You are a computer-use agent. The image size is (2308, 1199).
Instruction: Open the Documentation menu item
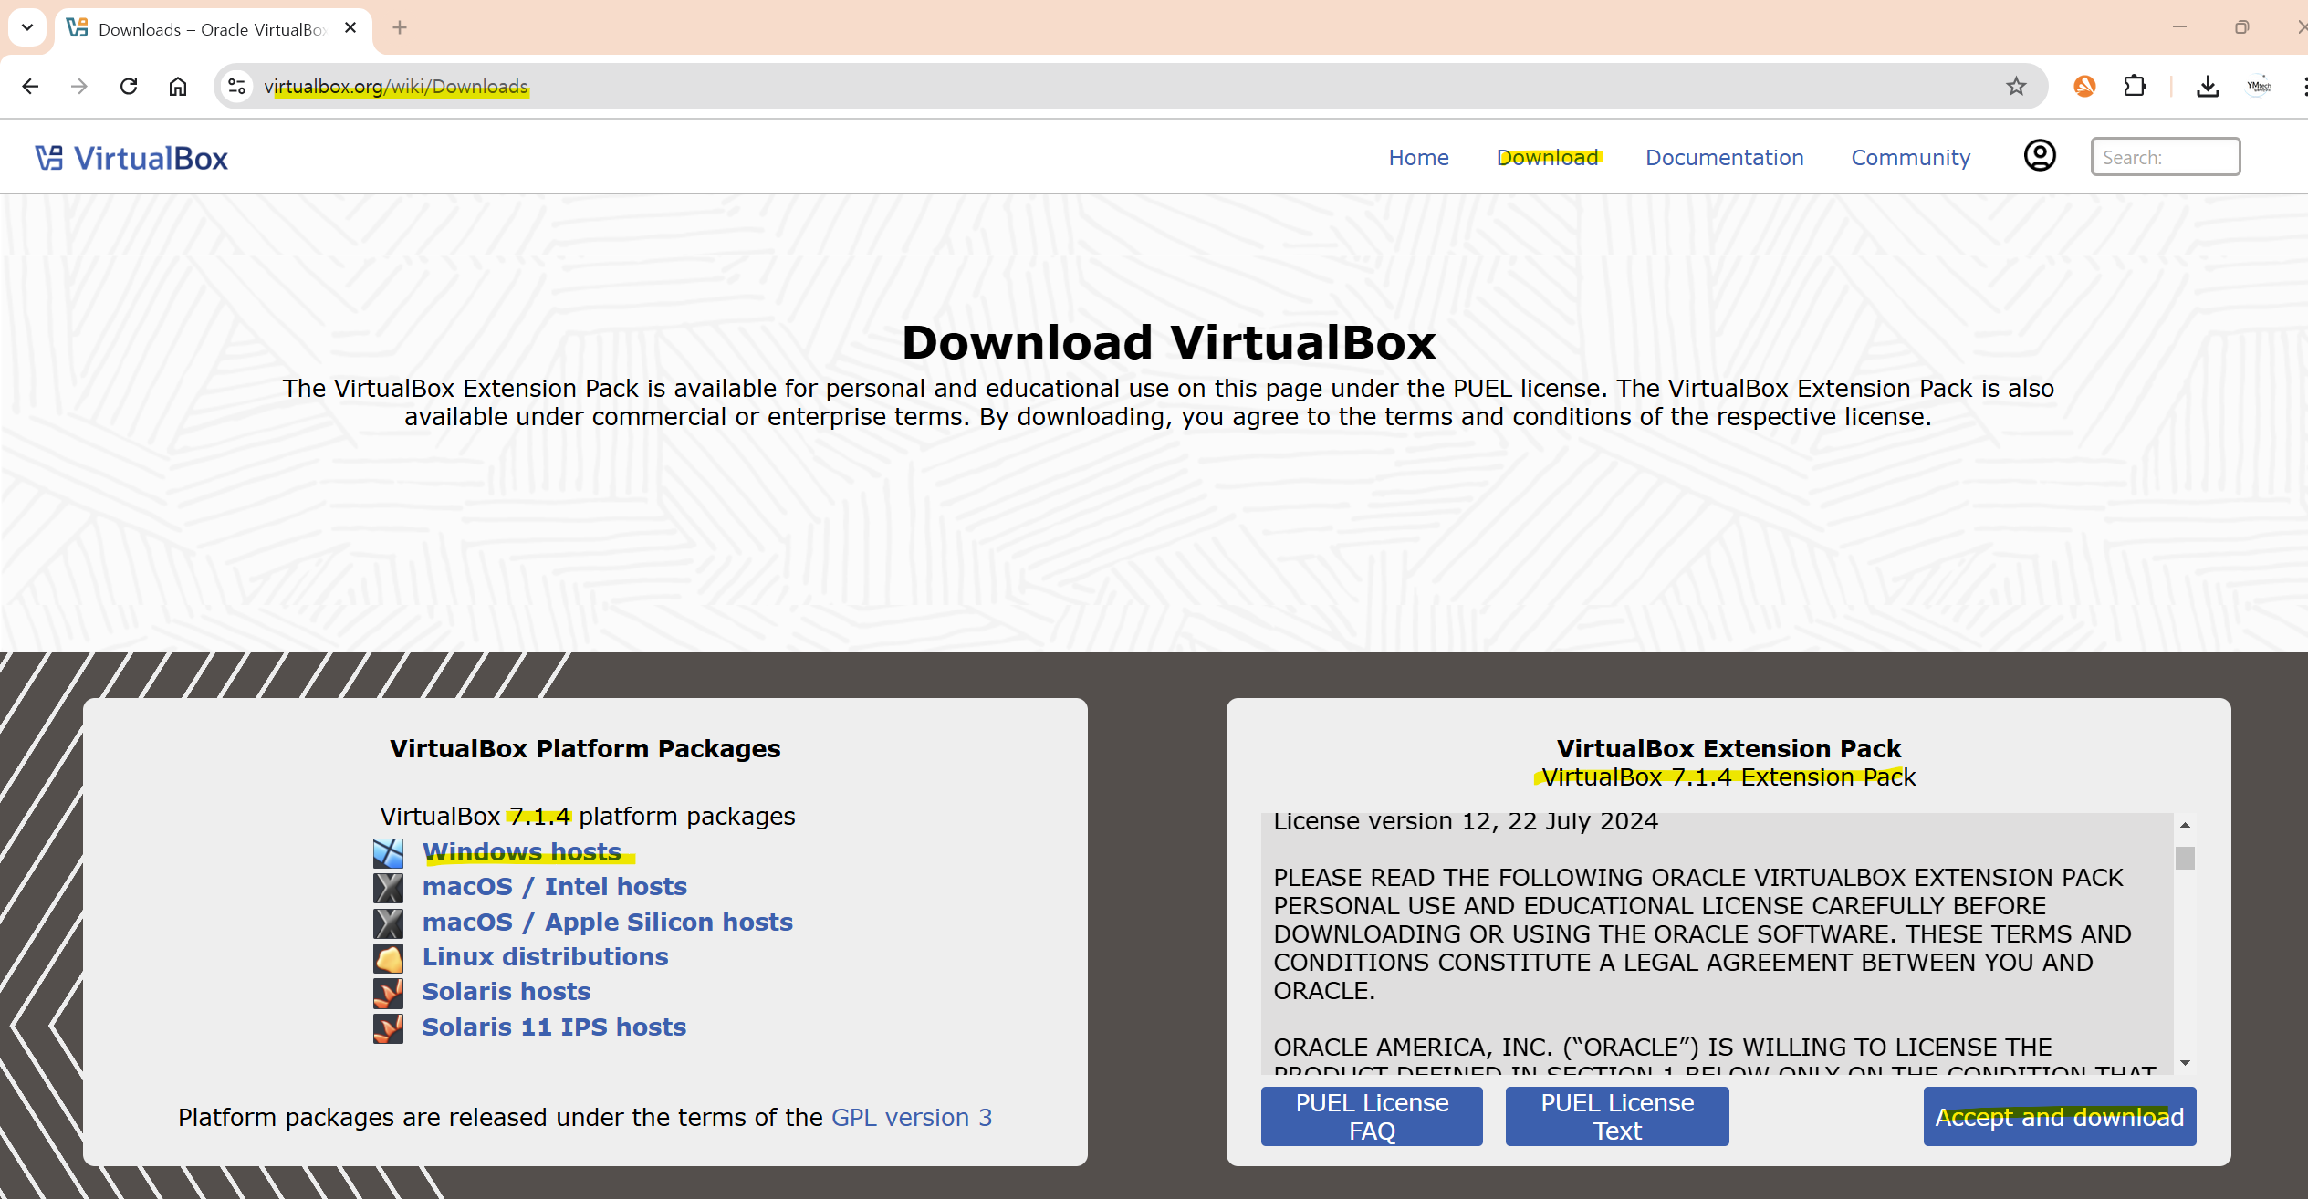[1724, 158]
